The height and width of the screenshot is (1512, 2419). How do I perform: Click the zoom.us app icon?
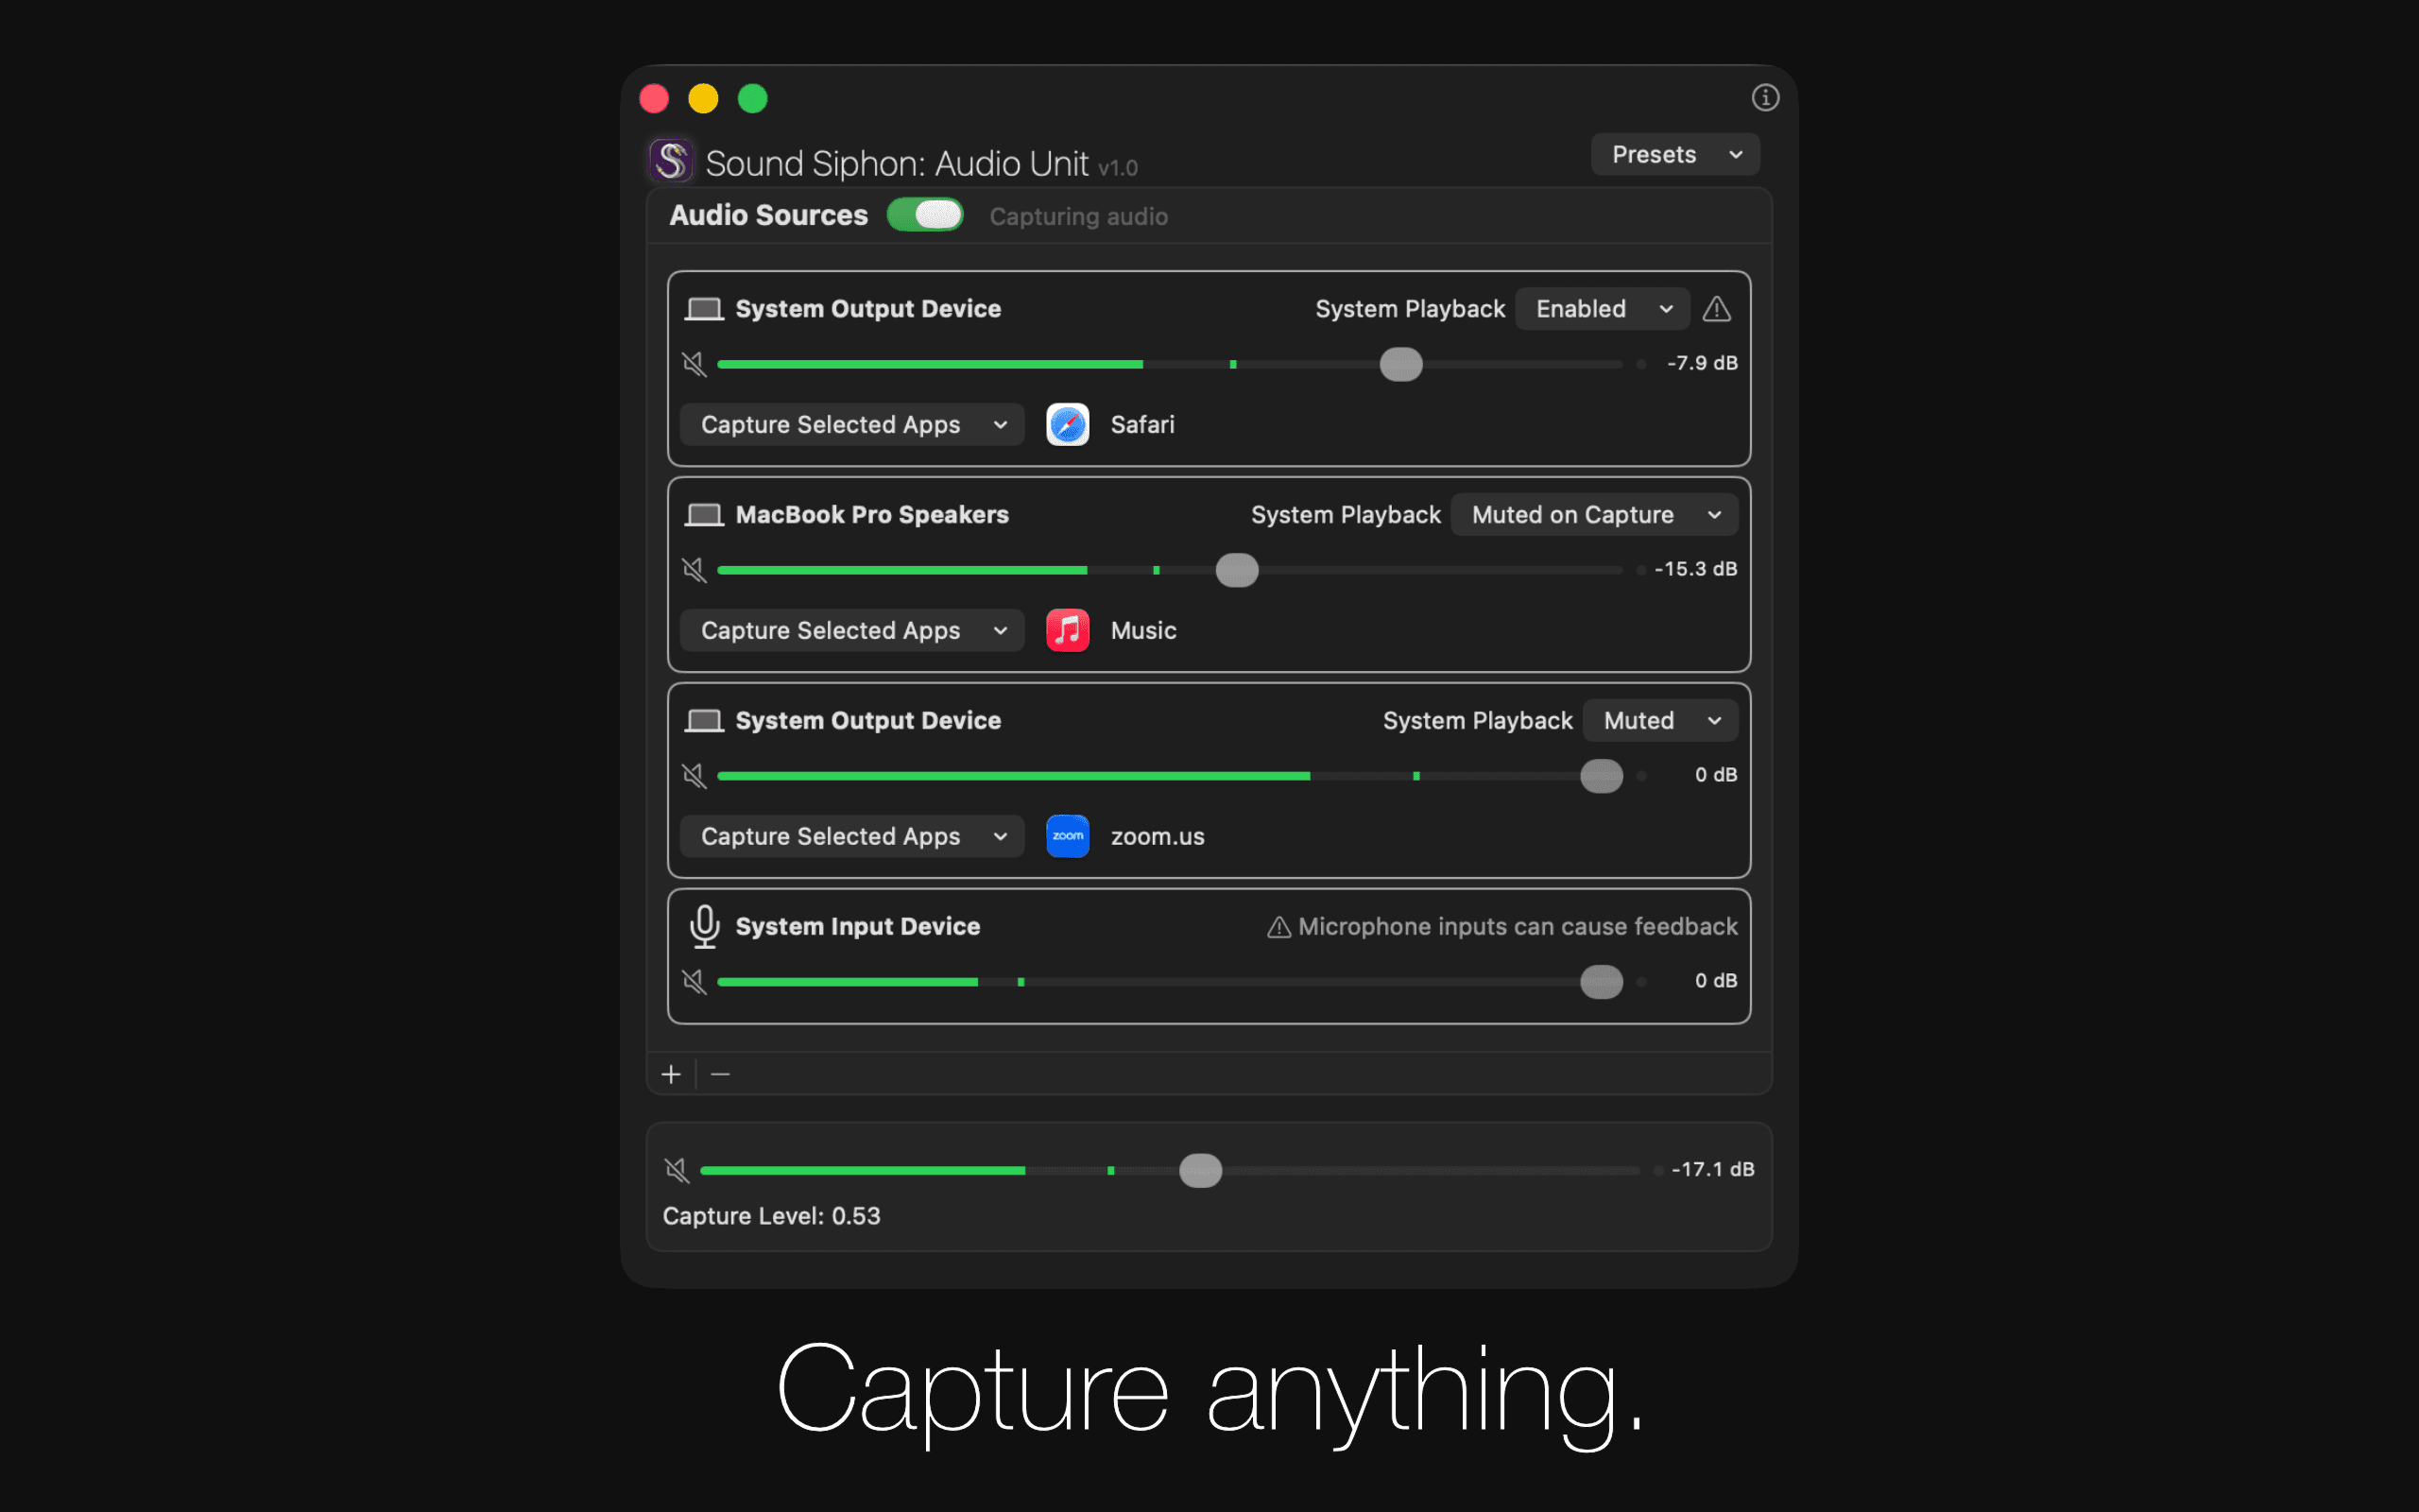[1067, 836]
